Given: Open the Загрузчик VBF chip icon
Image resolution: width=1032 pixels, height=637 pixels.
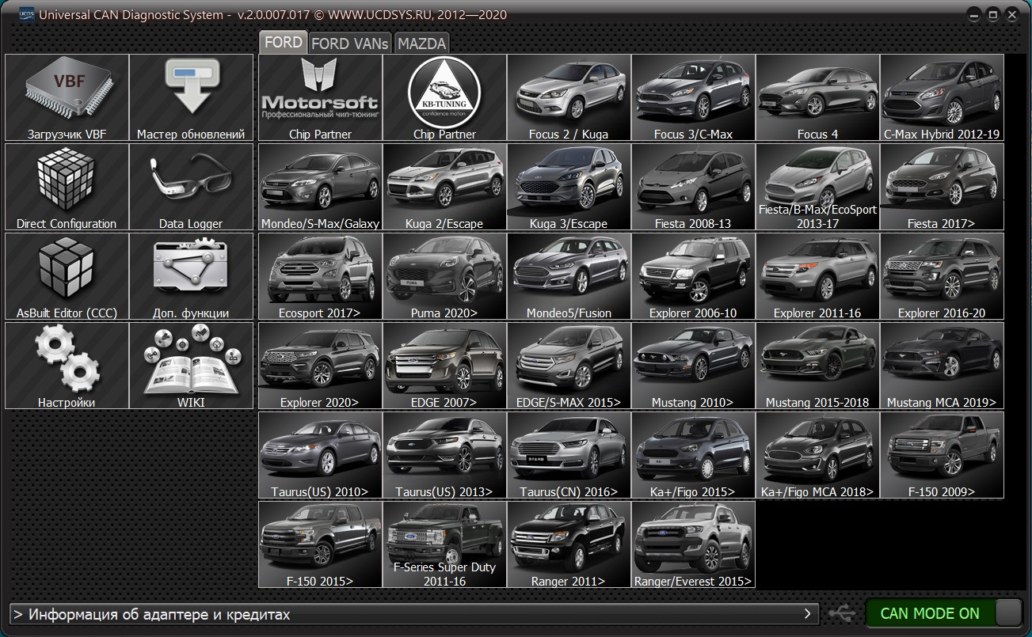Looking at the screenshot, I should pos(67,97).
